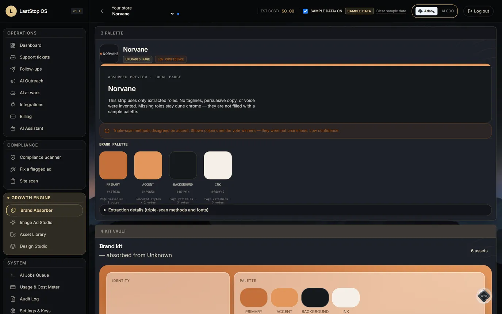The width and height of the screenshot is (502, 314).
Task: Open Settings & Keys
Action: point(45,311)
